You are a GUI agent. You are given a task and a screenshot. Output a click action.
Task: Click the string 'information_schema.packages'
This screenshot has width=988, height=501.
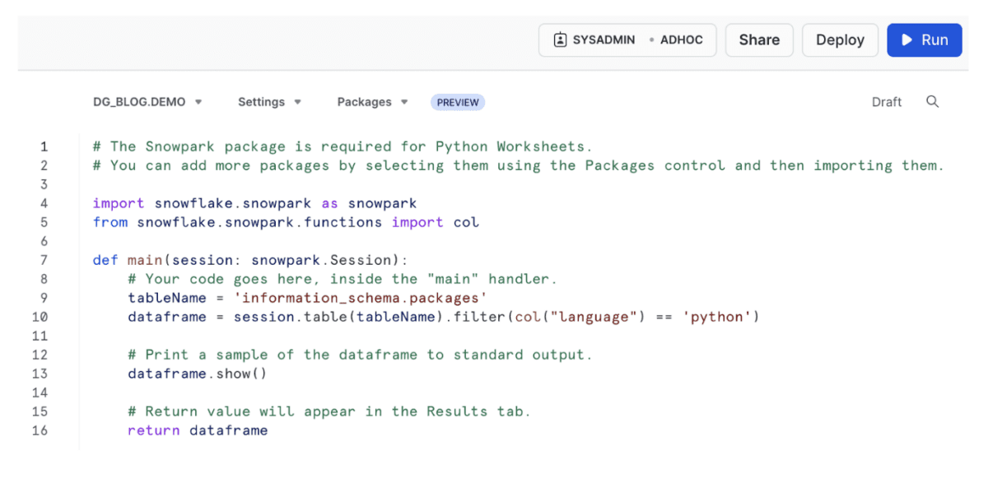361,298
